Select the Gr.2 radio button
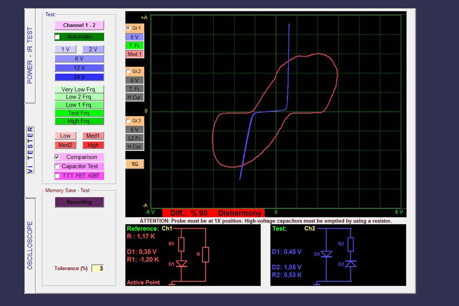Viewport: 459px width, 306px height. [128, 71]
